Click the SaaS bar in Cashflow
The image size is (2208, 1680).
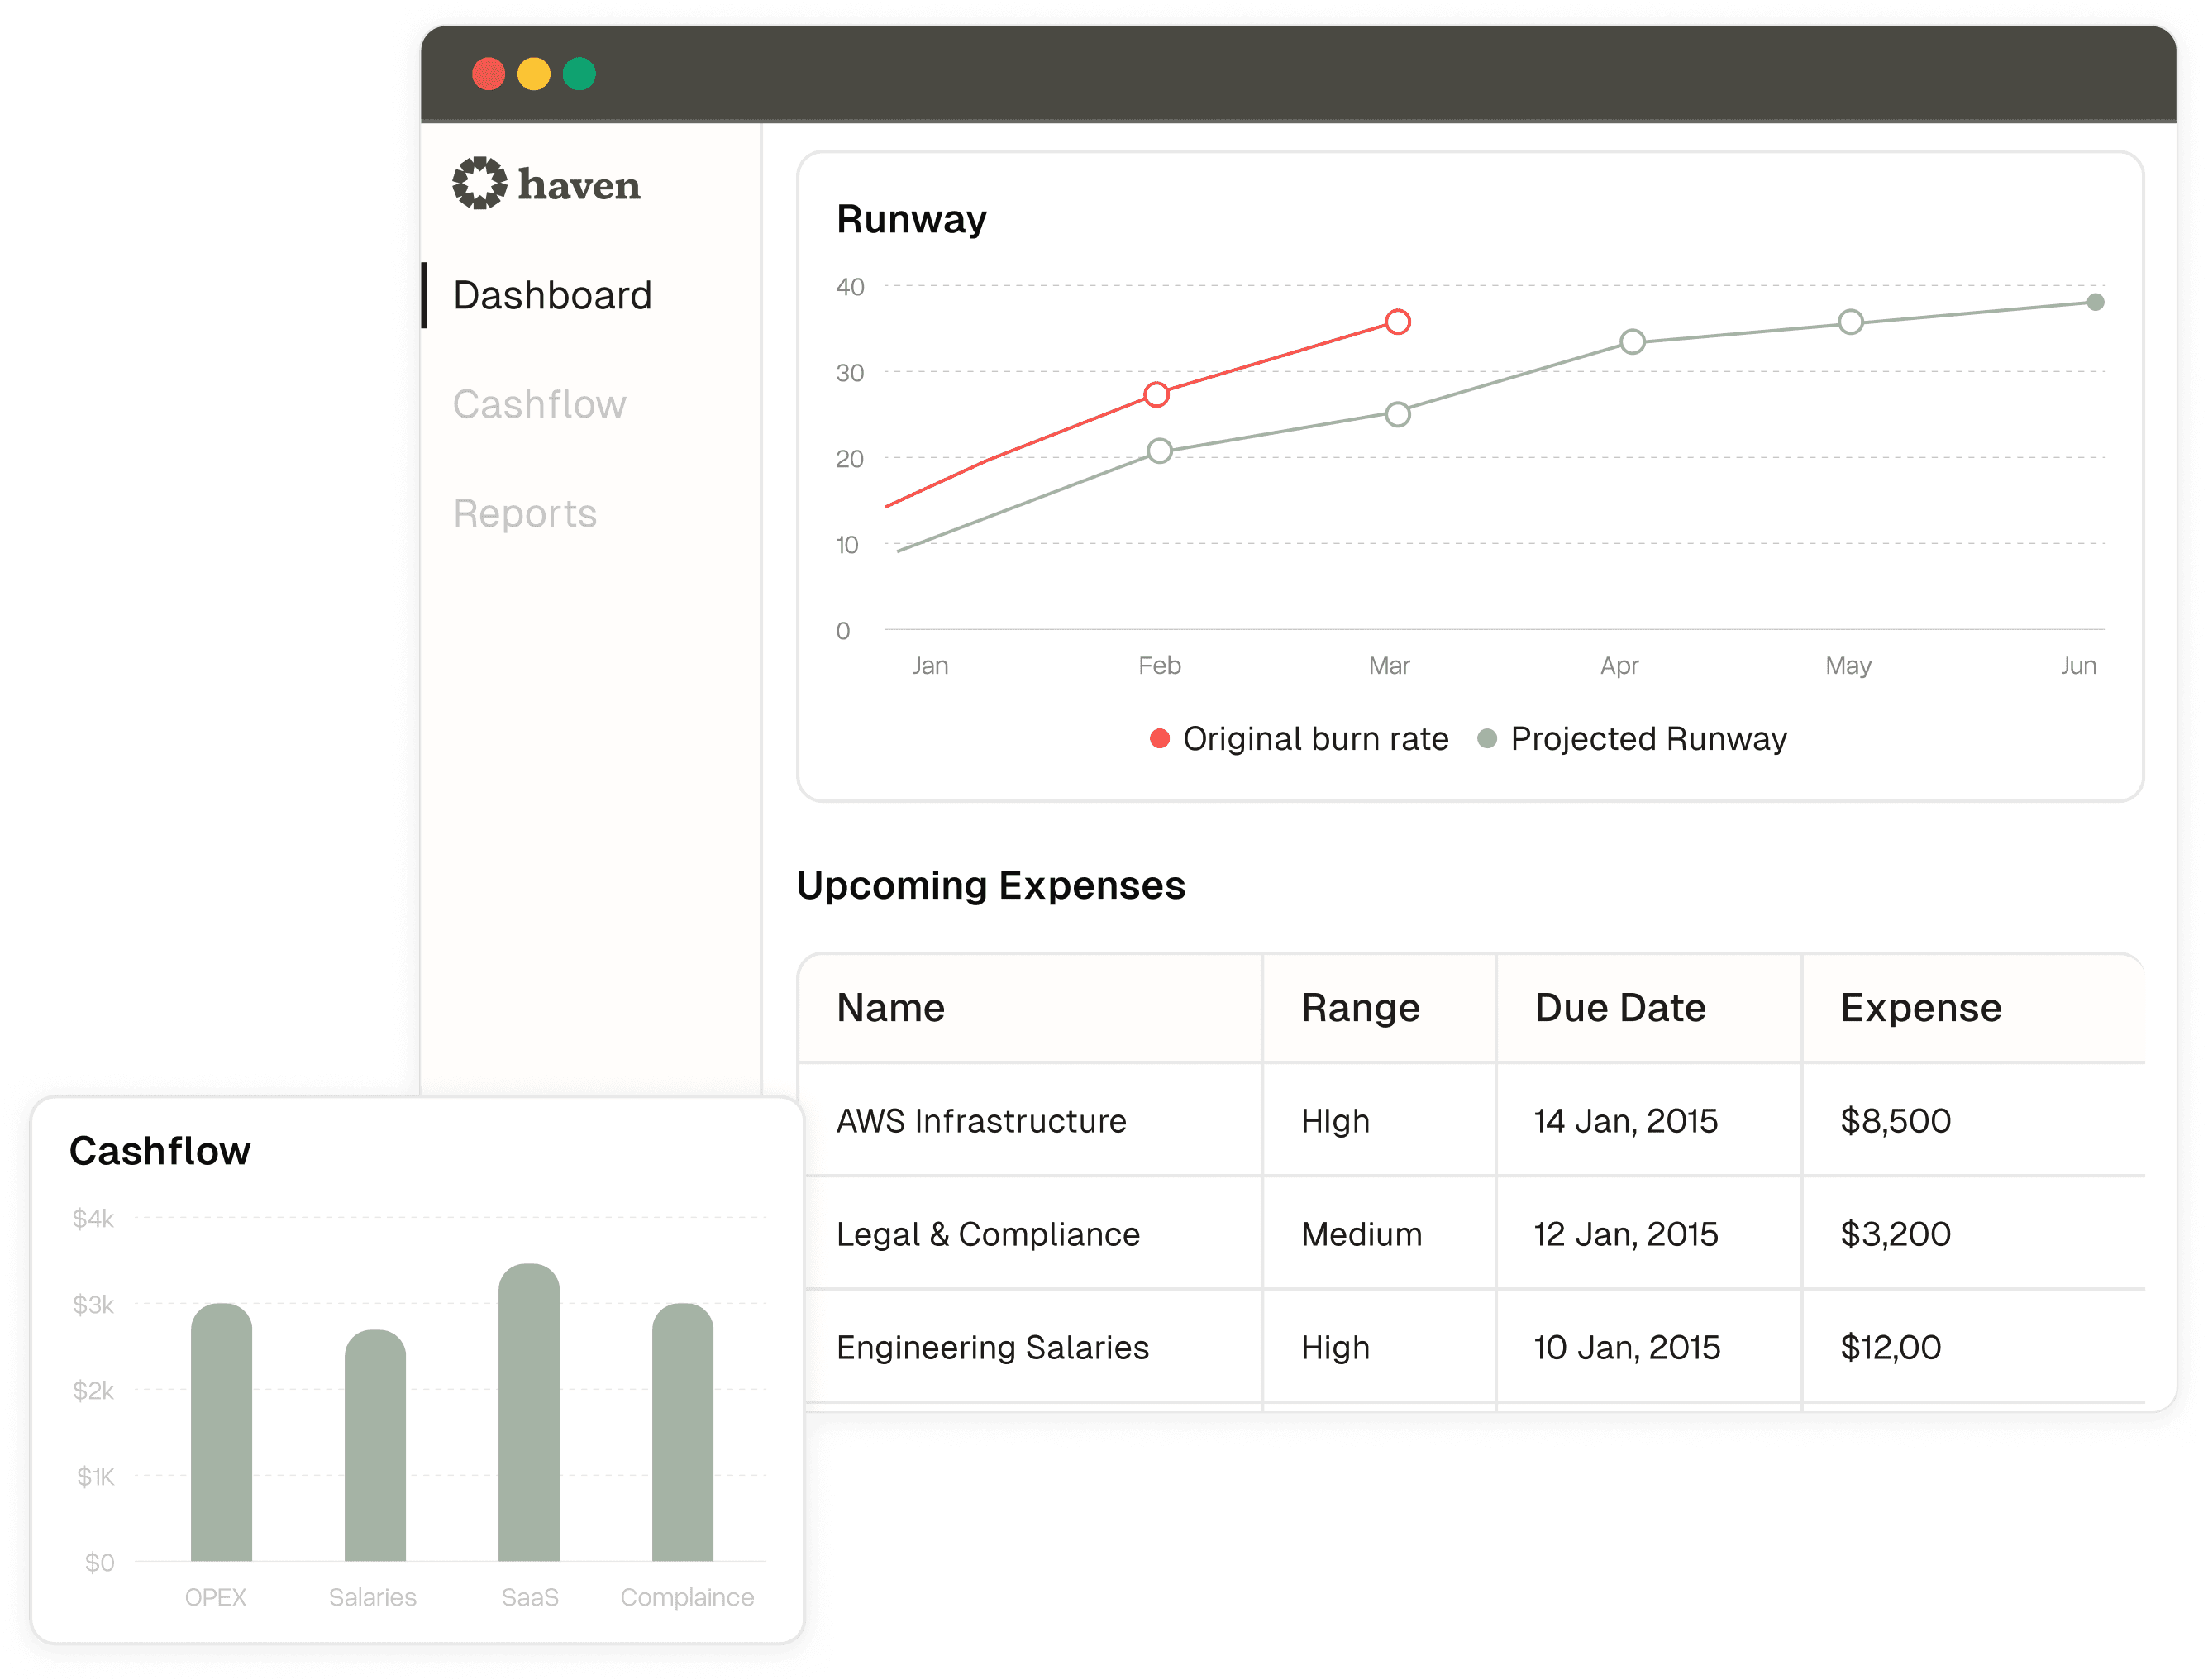(x=529, y=1415)
